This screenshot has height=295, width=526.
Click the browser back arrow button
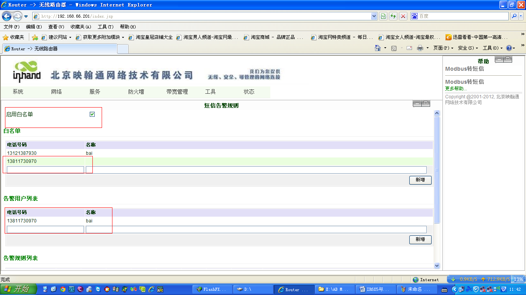pos(7,16)
